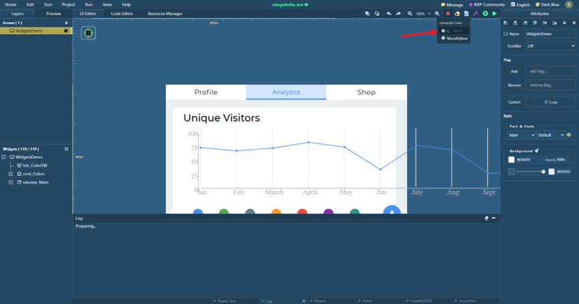This screenshot has width=579, height=304.
Task: Click the generate code document icon
Action: [467, 13]
